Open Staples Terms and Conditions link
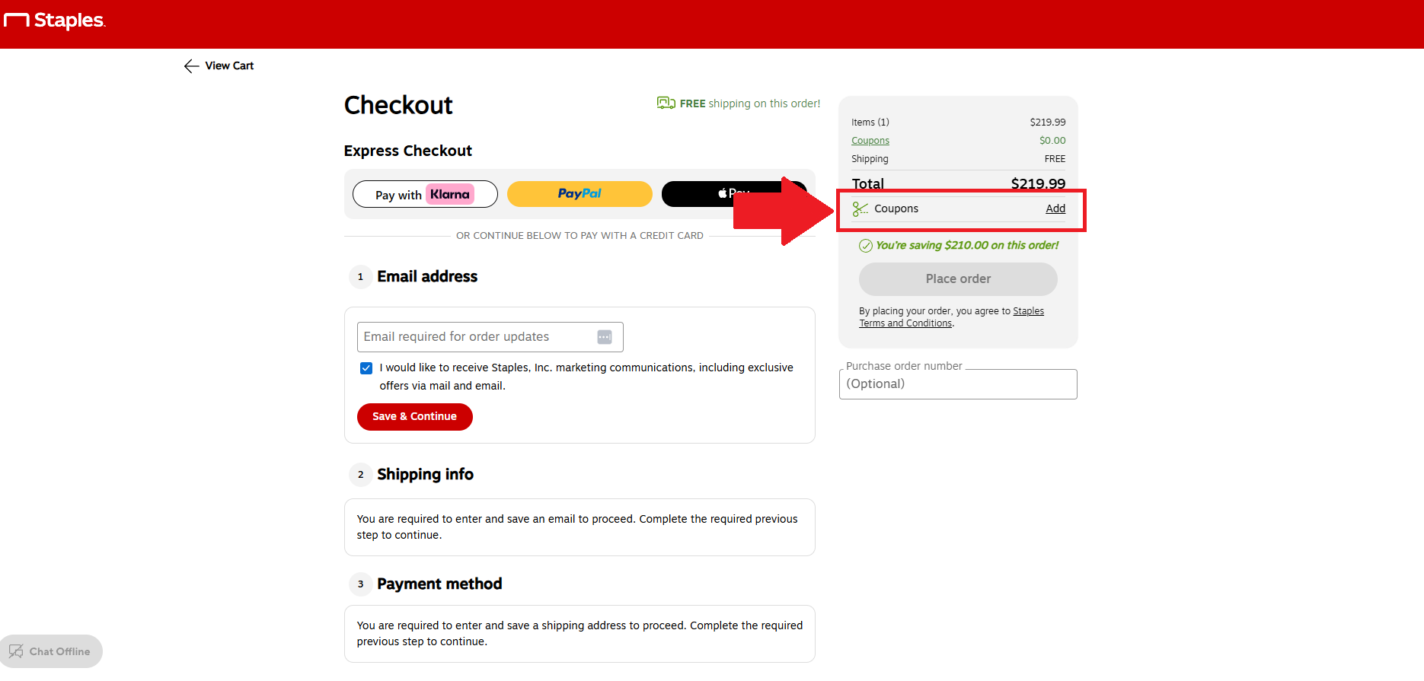The image size is (1424, 681). 952,317
